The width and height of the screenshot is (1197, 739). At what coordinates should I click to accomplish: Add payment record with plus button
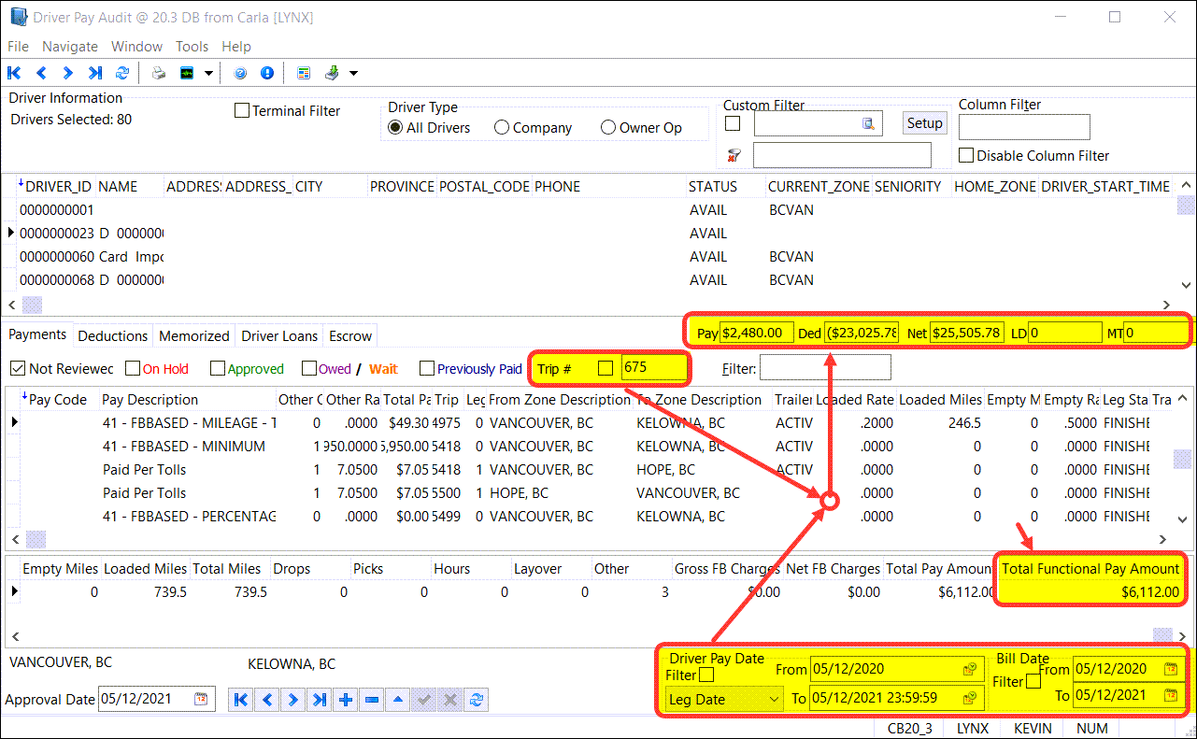coord(346,699)
